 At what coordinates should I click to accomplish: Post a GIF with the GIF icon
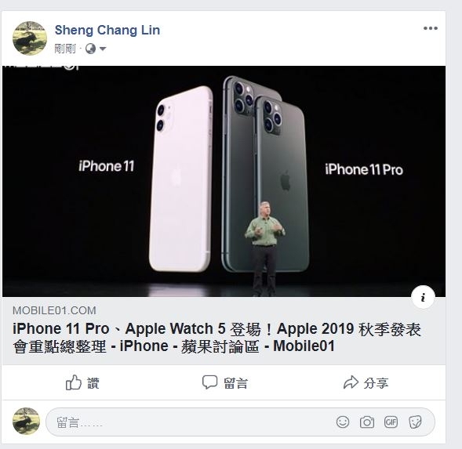[x=391, y=422]
